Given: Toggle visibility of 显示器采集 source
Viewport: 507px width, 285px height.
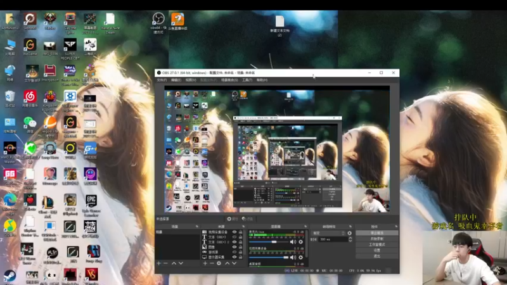Looking at the screenshot, I should pos(234,257).
